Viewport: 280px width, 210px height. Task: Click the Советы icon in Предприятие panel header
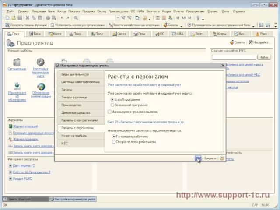[x=232, y=42]
